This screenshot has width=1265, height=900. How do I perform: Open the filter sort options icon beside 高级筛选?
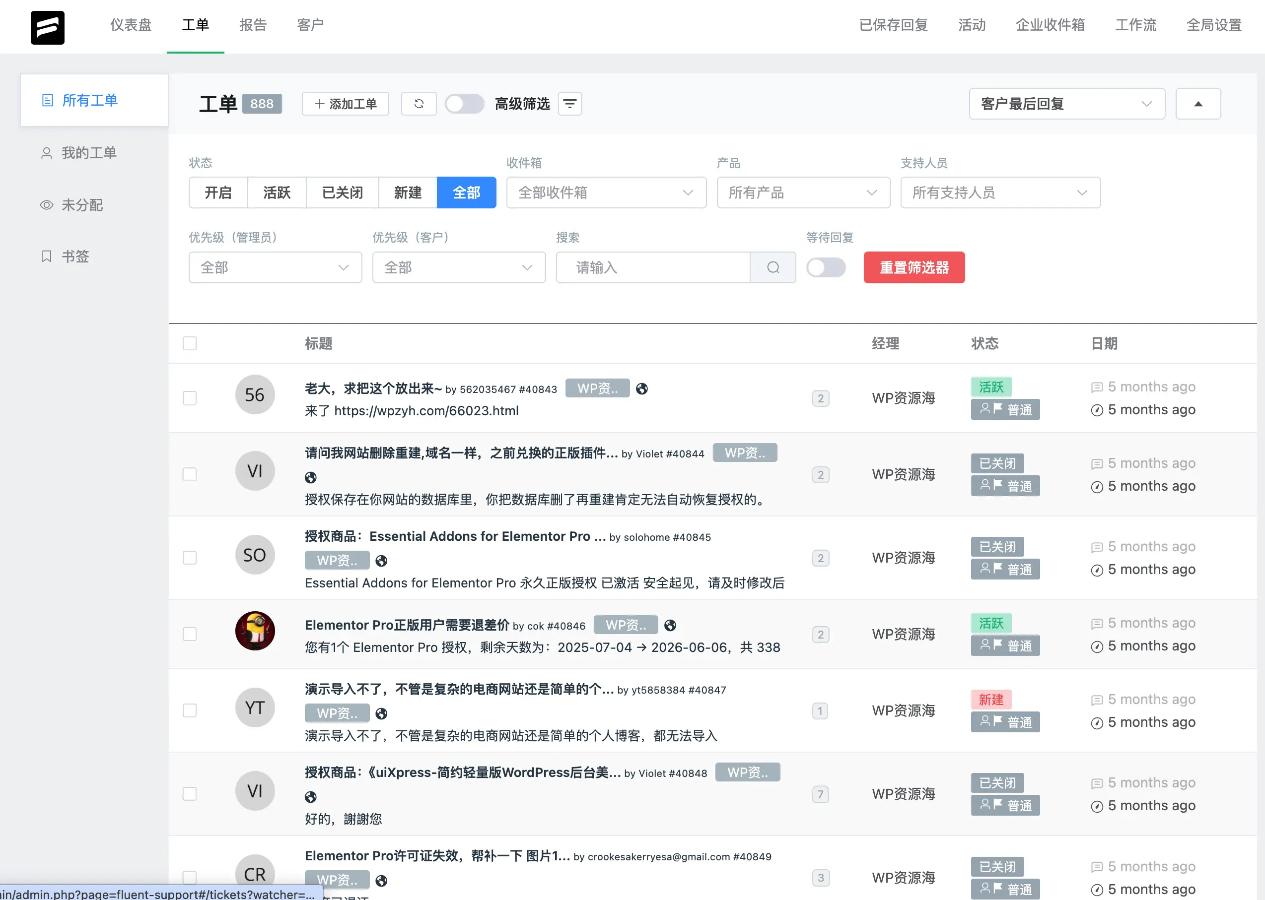coord(569,104)
